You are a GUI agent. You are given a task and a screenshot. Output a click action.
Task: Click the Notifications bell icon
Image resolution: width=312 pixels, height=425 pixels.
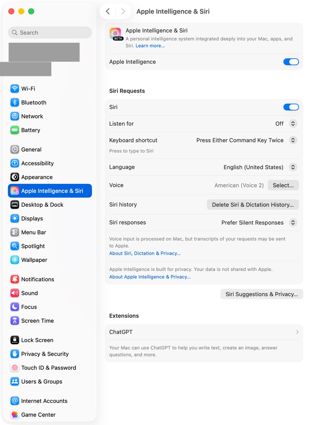(15, 279)
